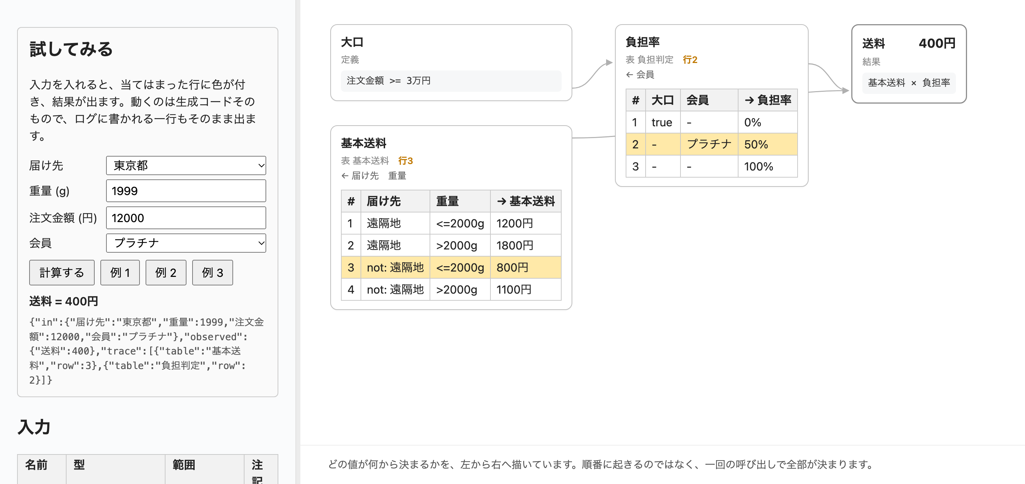Open the 届け先 dropdown showing 東京都
Image resolution: width=1025 pixels, height=484 pixels.
(186, 165)
